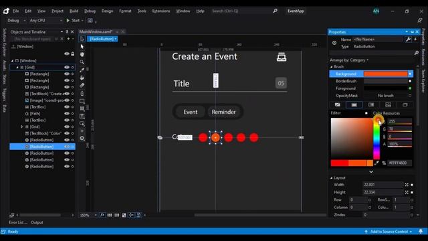428x241 pixels.
Task: Click the Live Share icon at top right
Action: 420,21
